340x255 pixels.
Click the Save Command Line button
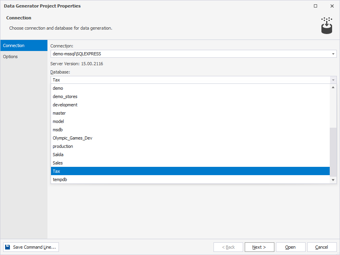(31, 247)
